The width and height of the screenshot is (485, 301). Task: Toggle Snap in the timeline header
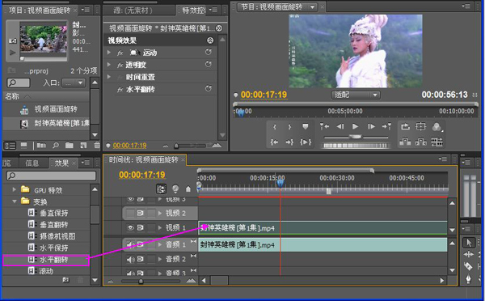click(x=161, y=189)
